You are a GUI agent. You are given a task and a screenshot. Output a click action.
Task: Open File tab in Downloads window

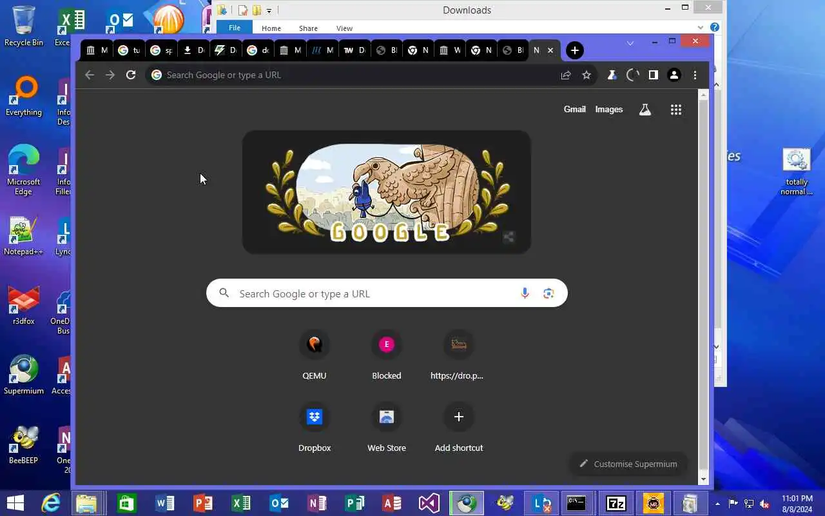point(235,28)
